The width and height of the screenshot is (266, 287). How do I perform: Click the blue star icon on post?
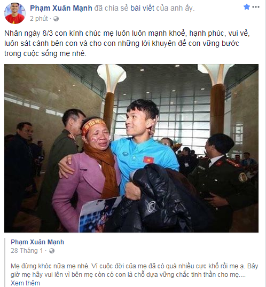[x=247, y=7]
